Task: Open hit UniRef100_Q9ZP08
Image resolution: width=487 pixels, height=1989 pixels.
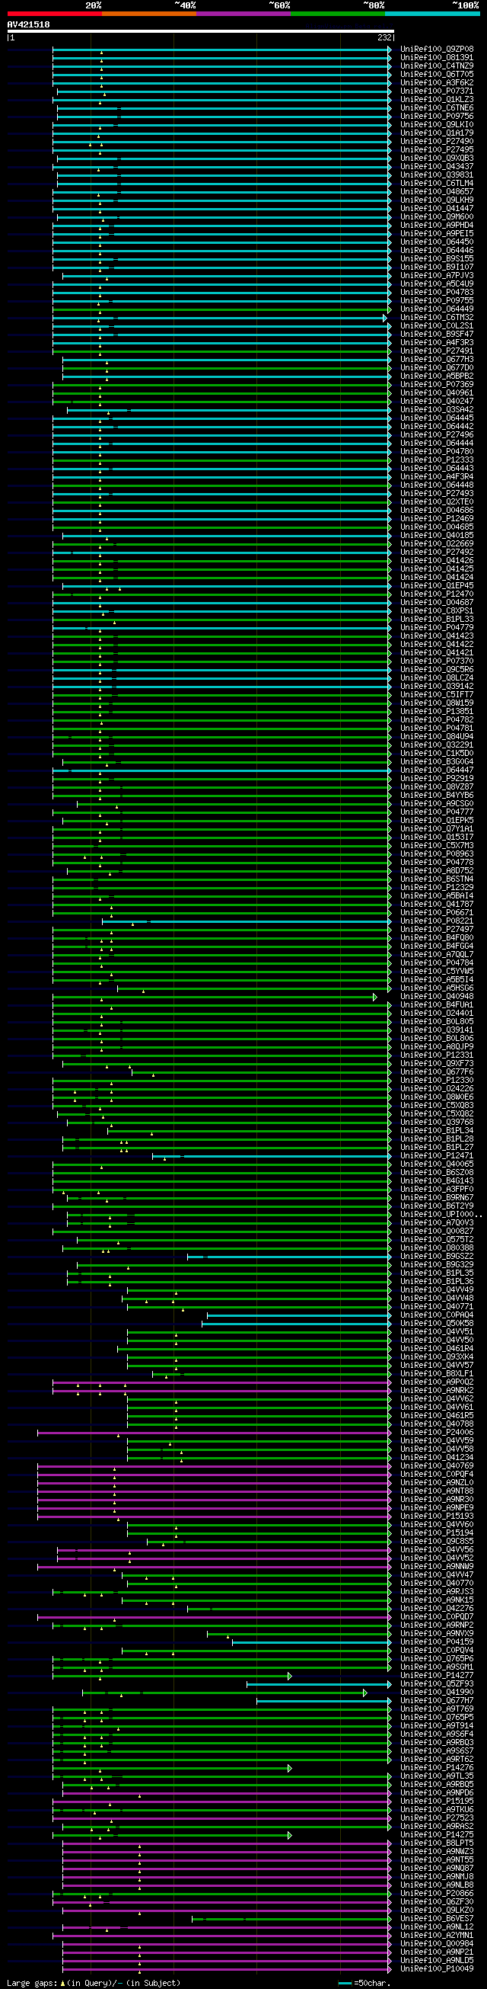Action: pyautogui.click(x=437, y=50)
